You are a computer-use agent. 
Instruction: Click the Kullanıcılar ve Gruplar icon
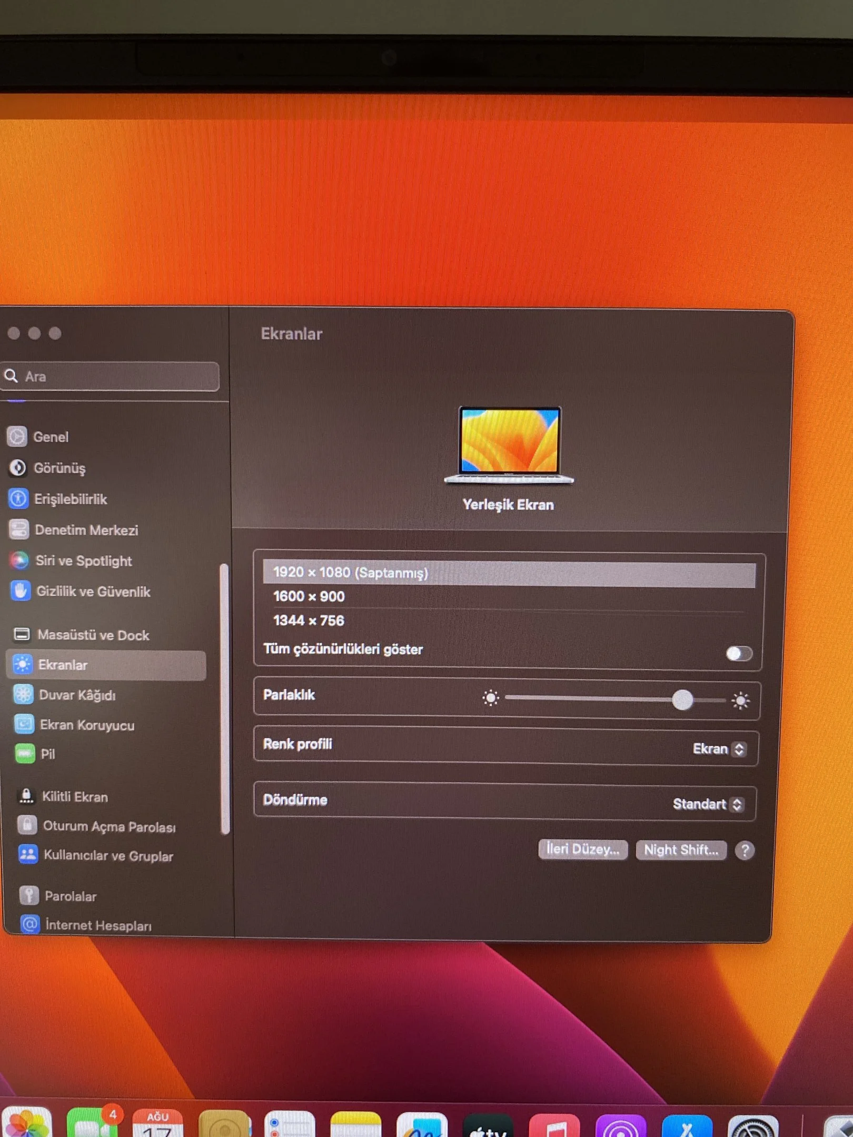click(28, 855)
